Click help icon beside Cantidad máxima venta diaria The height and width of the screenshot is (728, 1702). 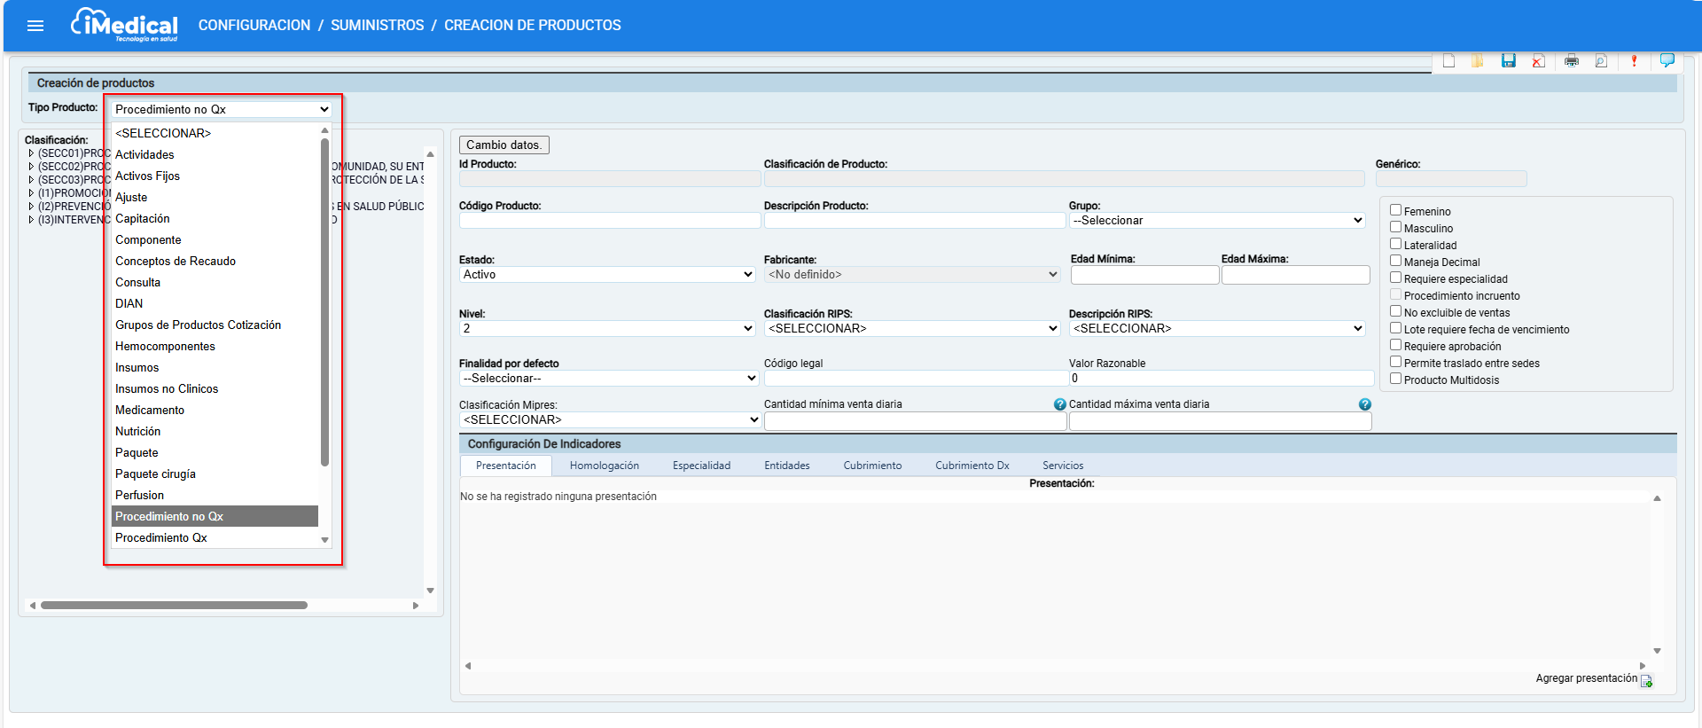[1364, 404]
